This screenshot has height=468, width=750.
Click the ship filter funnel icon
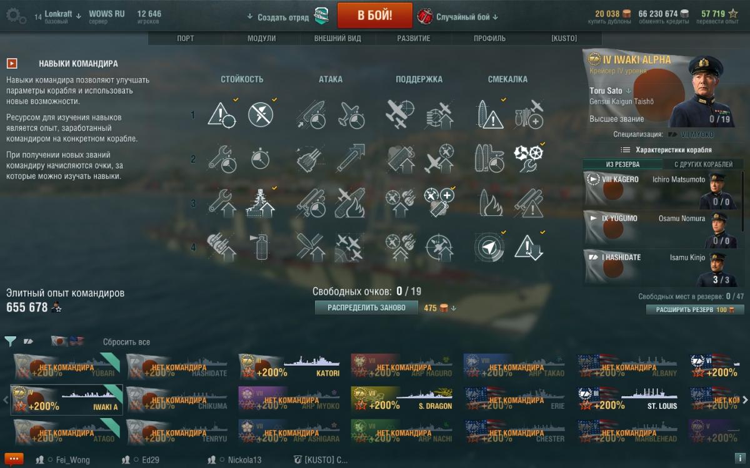(x=10, y=341)
